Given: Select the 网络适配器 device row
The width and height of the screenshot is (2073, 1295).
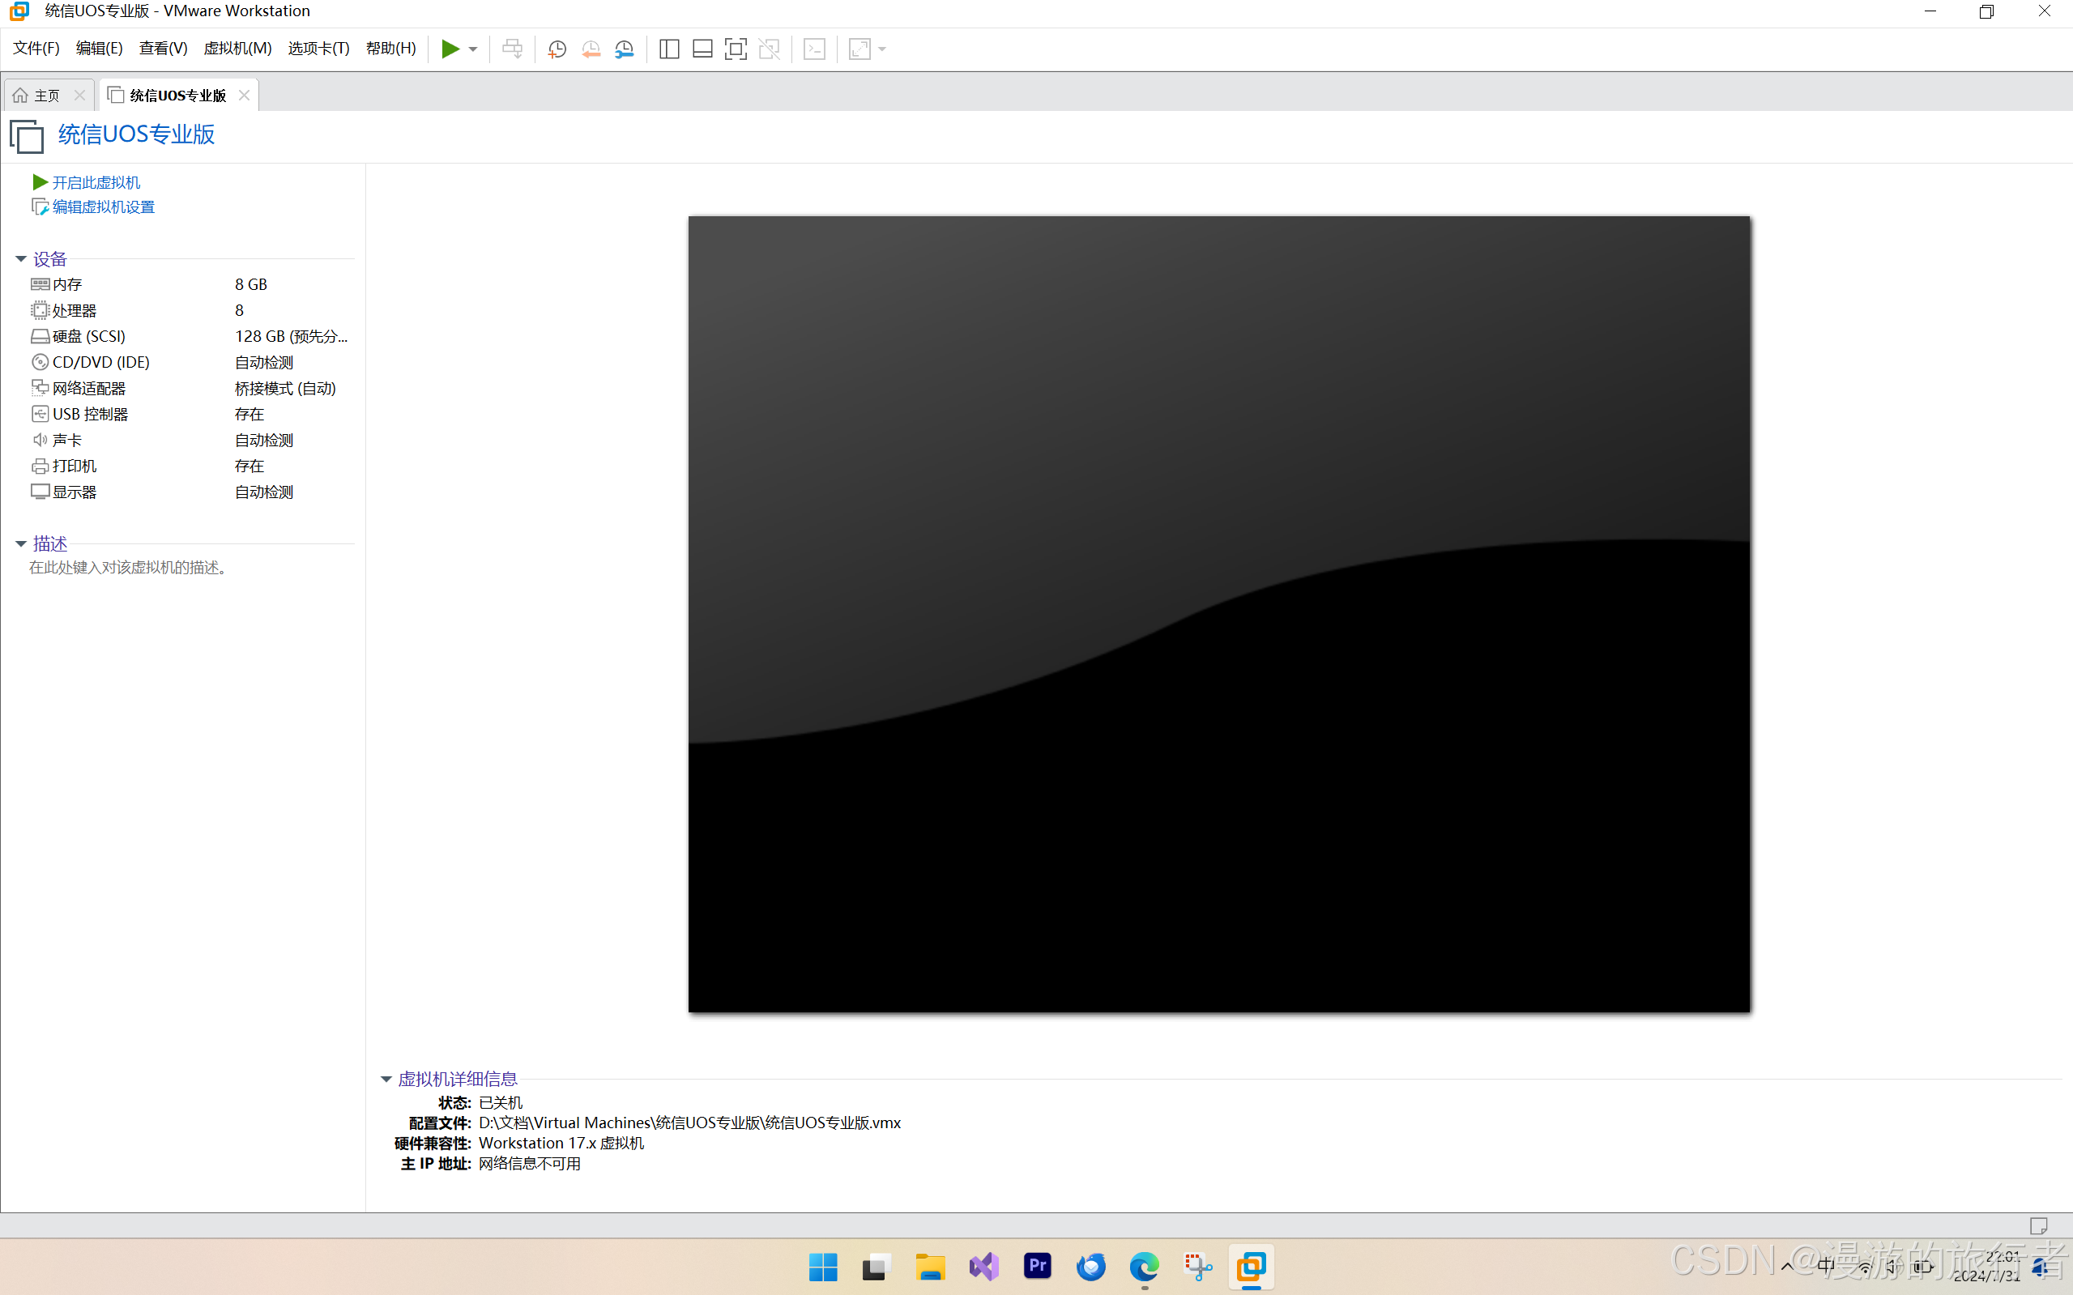Looking at the screenshot, I should [192, 388].
